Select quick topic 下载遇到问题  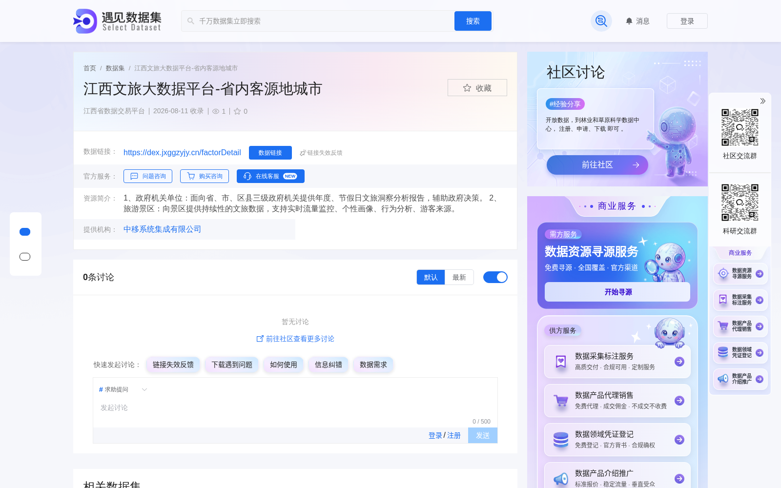pyautogui.click(x=232, y=365)
